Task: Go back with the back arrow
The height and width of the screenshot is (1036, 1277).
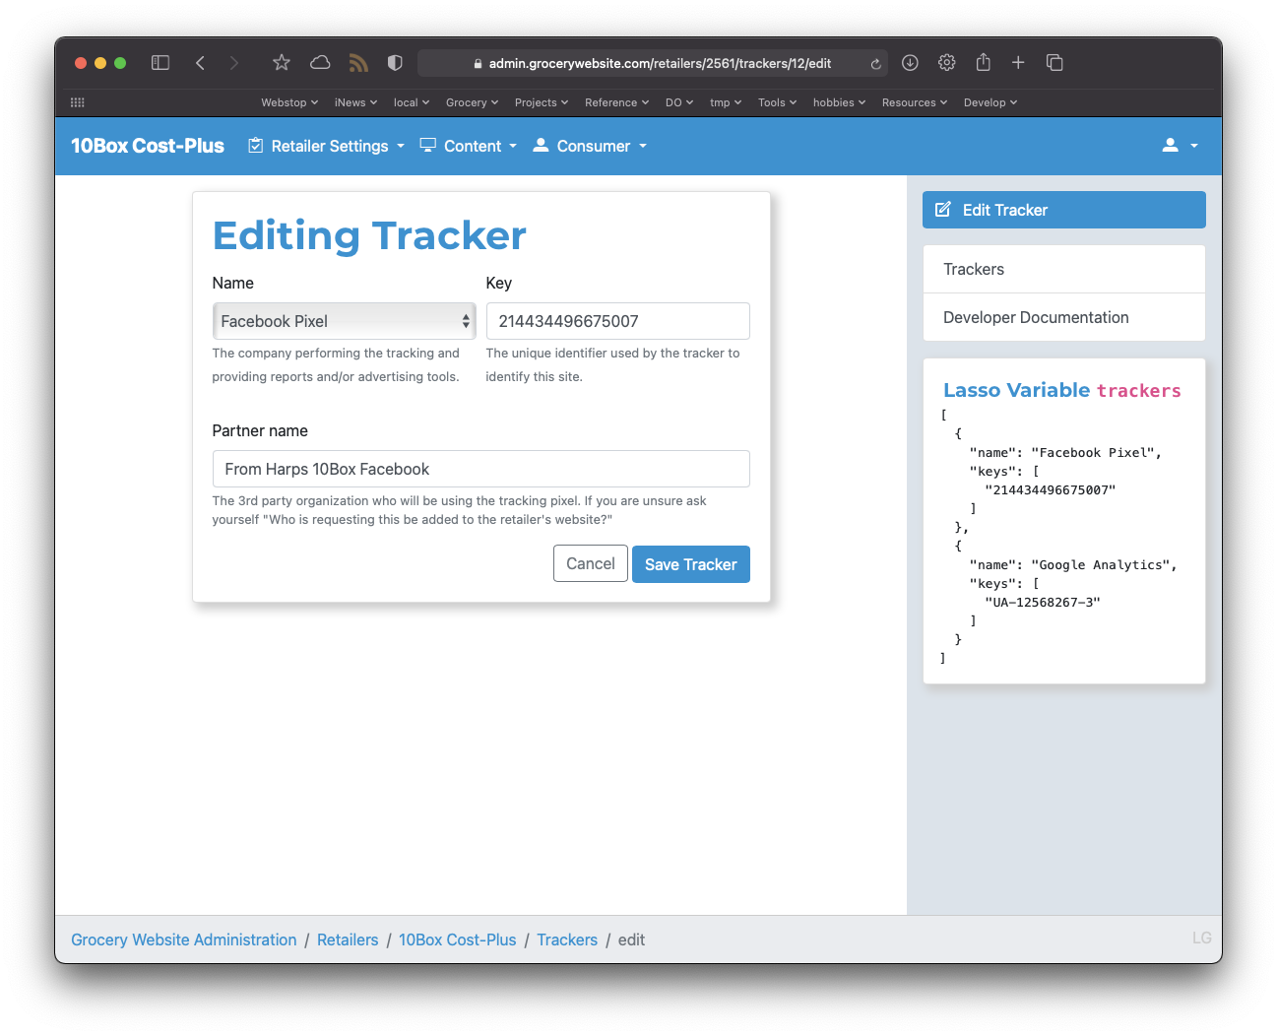Action: 200,63
